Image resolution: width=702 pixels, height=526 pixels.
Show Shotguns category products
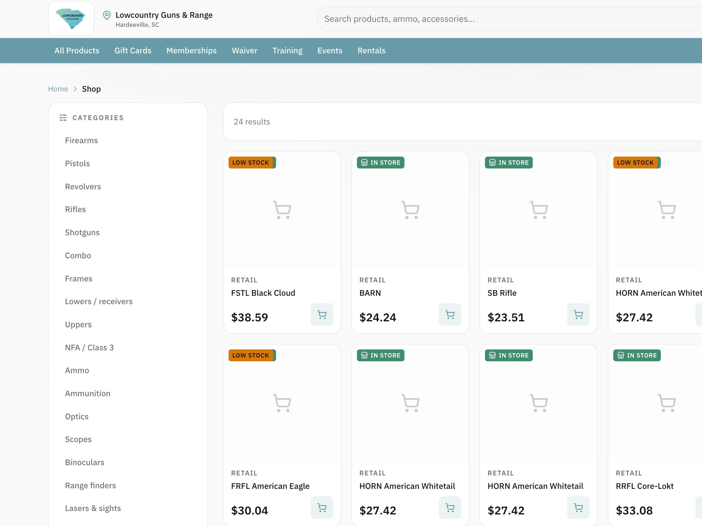click(82, 233)
